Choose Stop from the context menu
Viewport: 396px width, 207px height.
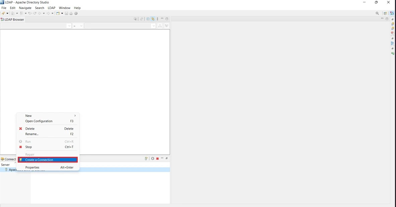[48, 147]
